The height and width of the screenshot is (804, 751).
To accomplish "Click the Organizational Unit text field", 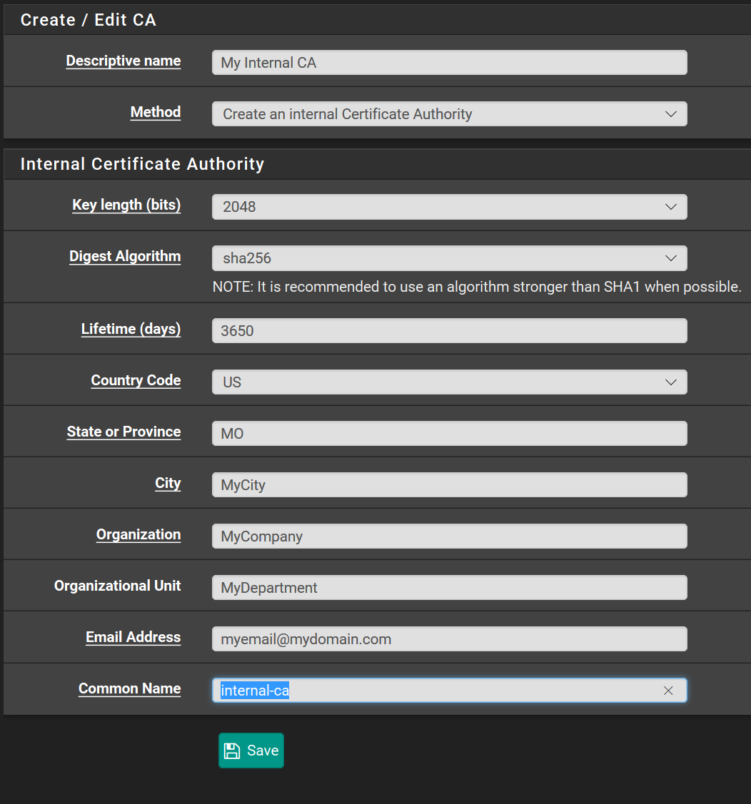I will point(449,588).
